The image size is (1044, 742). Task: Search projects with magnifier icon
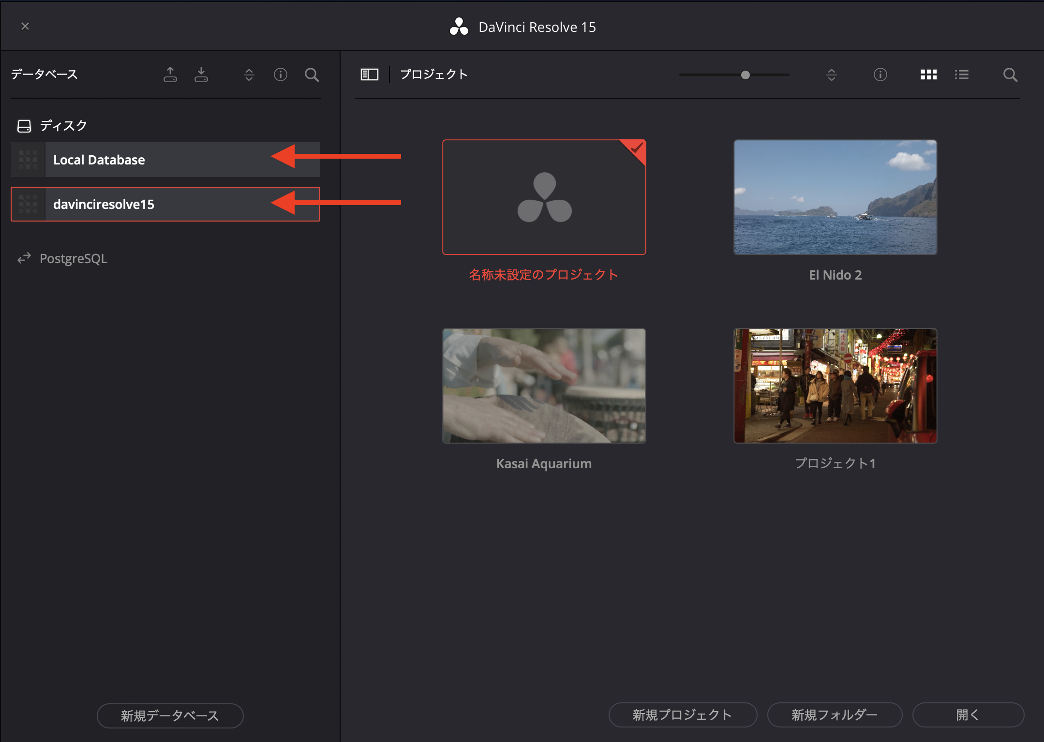pyautogui.click(x=1010, y=74)
